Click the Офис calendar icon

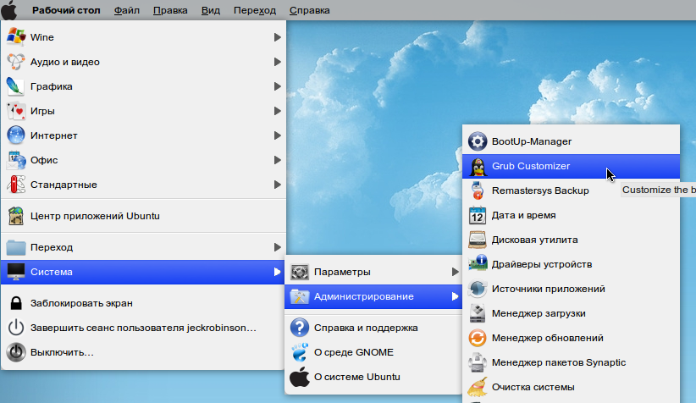(16, 160)
